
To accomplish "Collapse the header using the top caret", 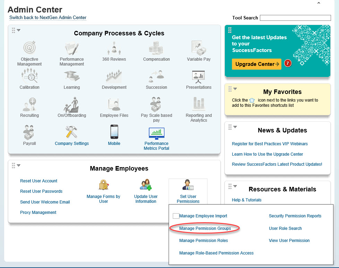I will (319, 3).
